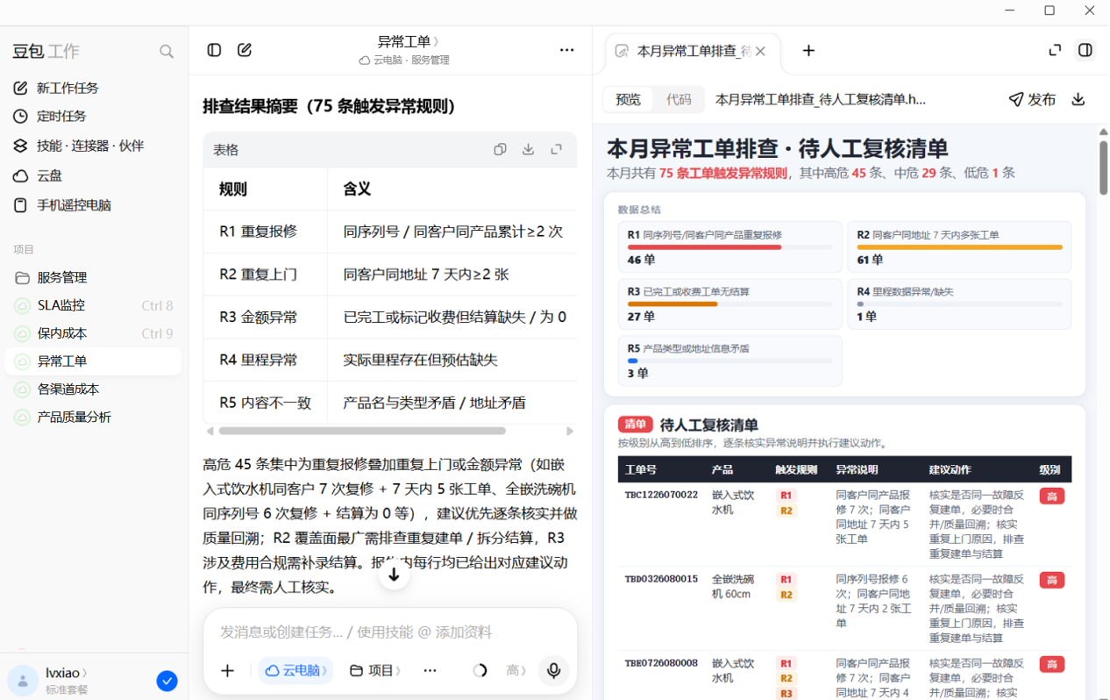This screenshot has height=700, width=1110.
Task: Open the 项目 dropdown in input bar
Action: click(375, 670)
